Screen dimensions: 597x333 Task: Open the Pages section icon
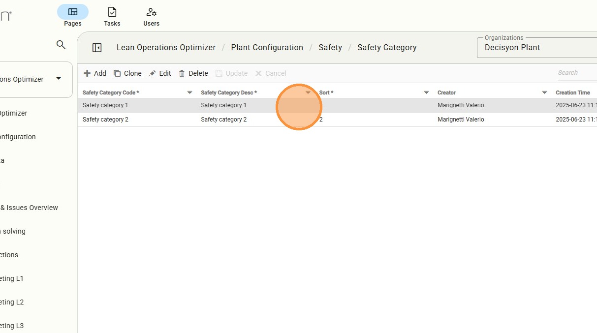73,12
